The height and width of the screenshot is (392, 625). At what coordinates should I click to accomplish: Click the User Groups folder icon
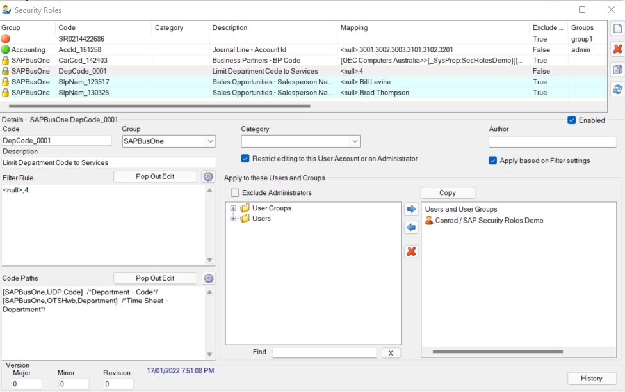tap(245, 208)
